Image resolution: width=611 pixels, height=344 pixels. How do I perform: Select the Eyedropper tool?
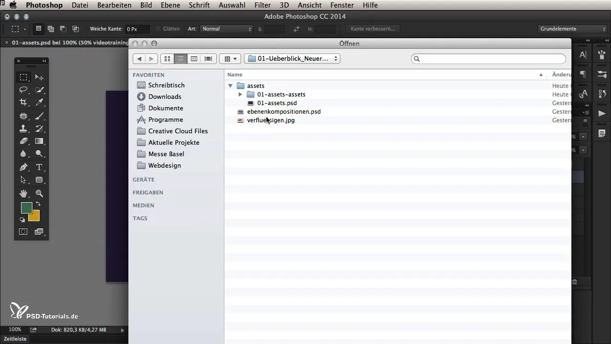pos(39,102)
